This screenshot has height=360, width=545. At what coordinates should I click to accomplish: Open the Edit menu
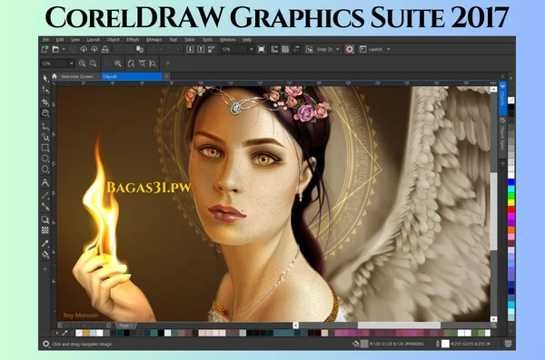60,40
